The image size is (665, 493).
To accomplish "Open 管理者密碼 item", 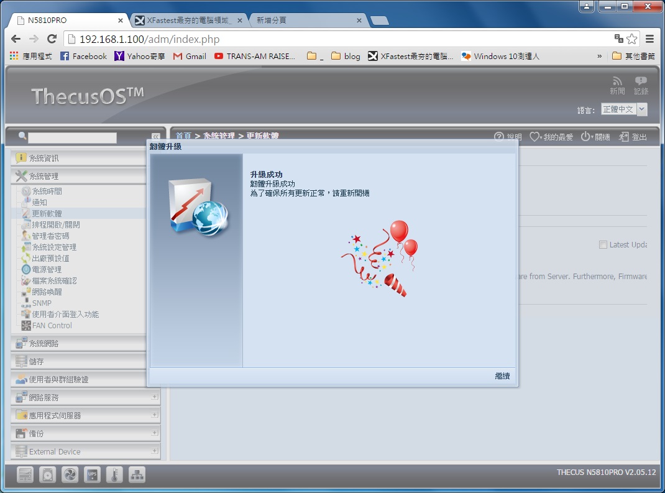I will [50, 236].
